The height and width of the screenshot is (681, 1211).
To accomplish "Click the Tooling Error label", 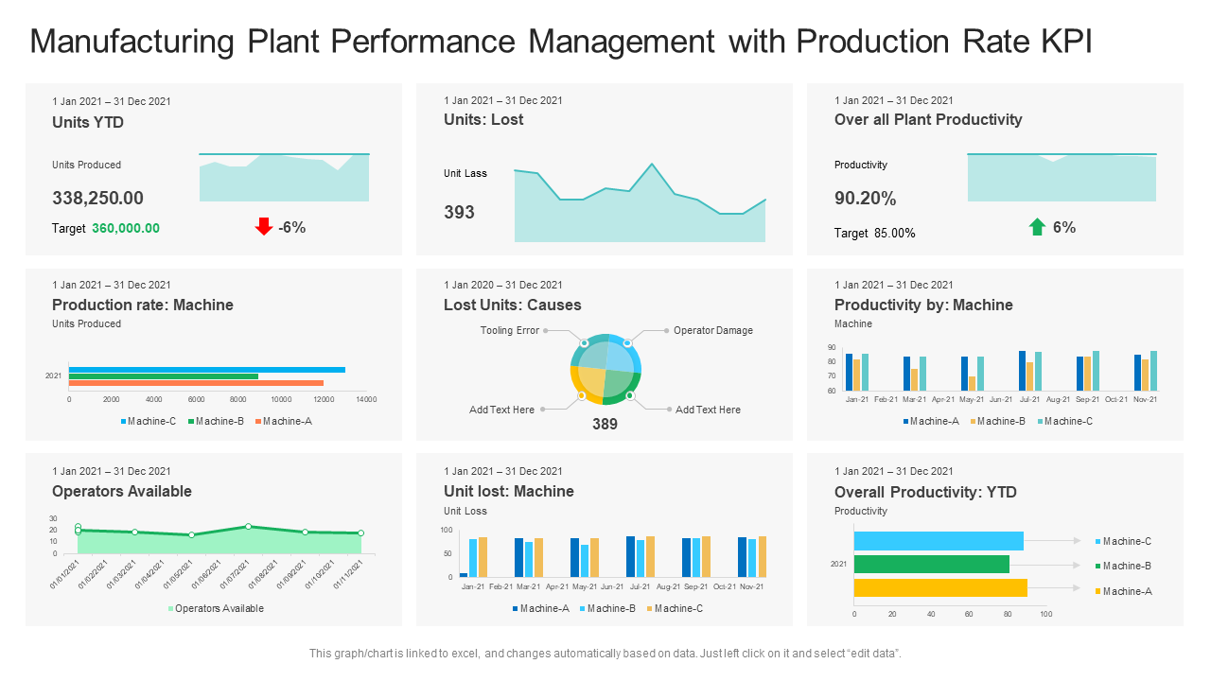I will [510, 330].
